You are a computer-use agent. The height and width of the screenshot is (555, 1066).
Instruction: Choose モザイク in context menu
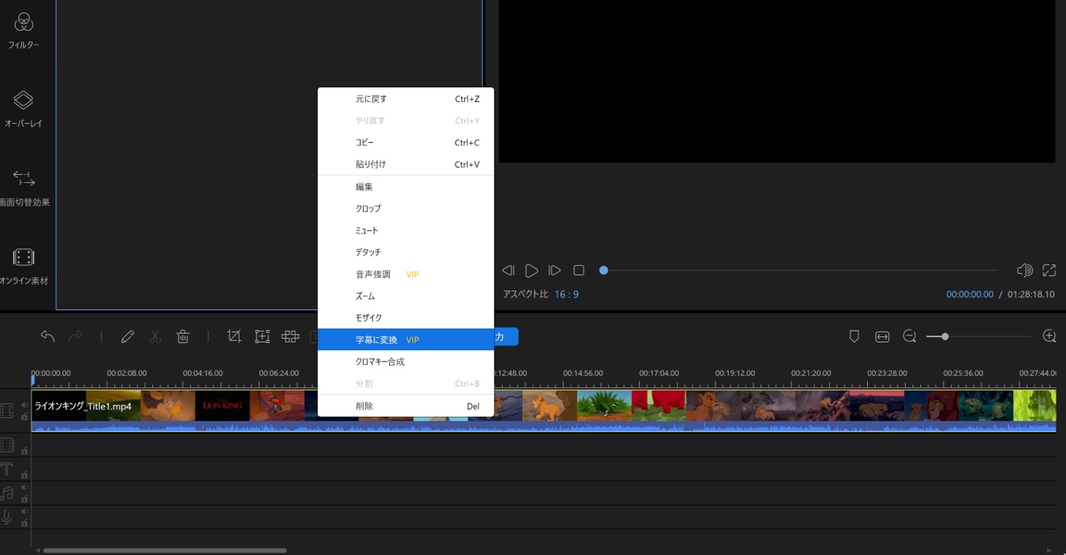coord(405,318)
